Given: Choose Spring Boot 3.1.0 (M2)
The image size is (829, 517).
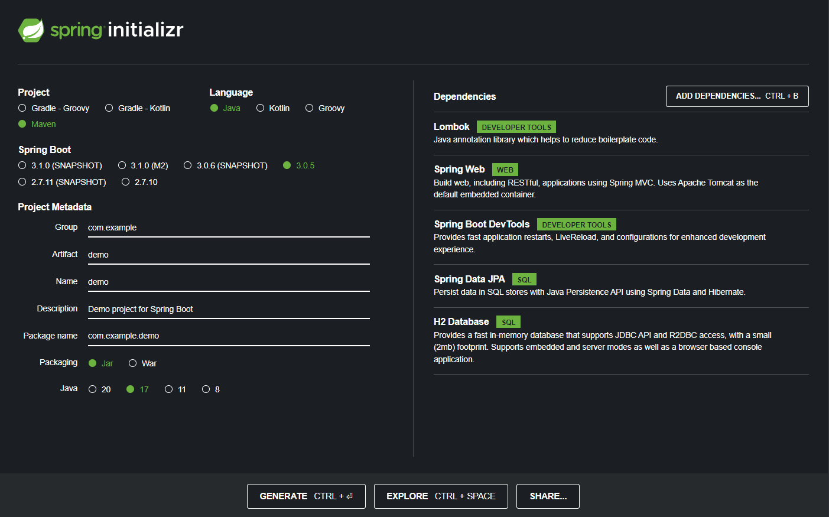Looking at the screenshot, I should pyautogui.click(x=143, y=165).
